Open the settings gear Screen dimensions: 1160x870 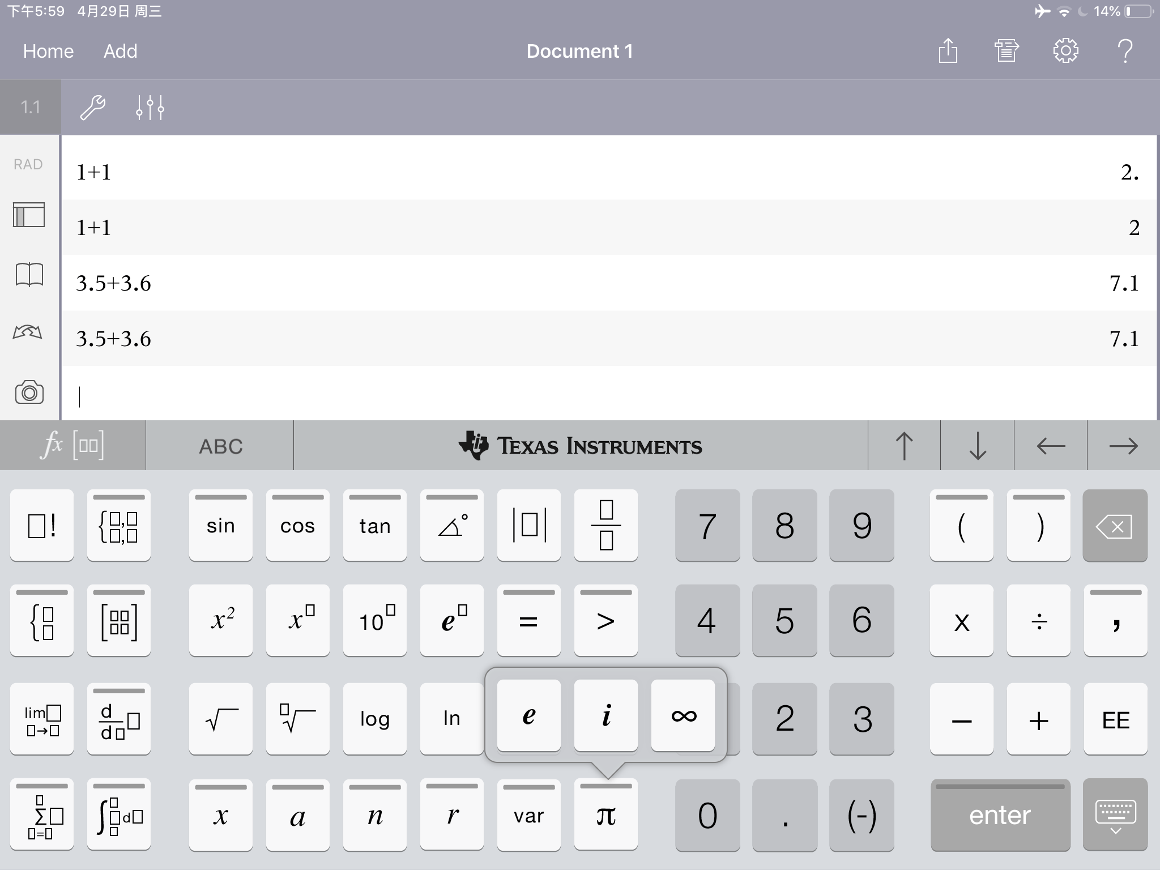(x=1065, y=51)
